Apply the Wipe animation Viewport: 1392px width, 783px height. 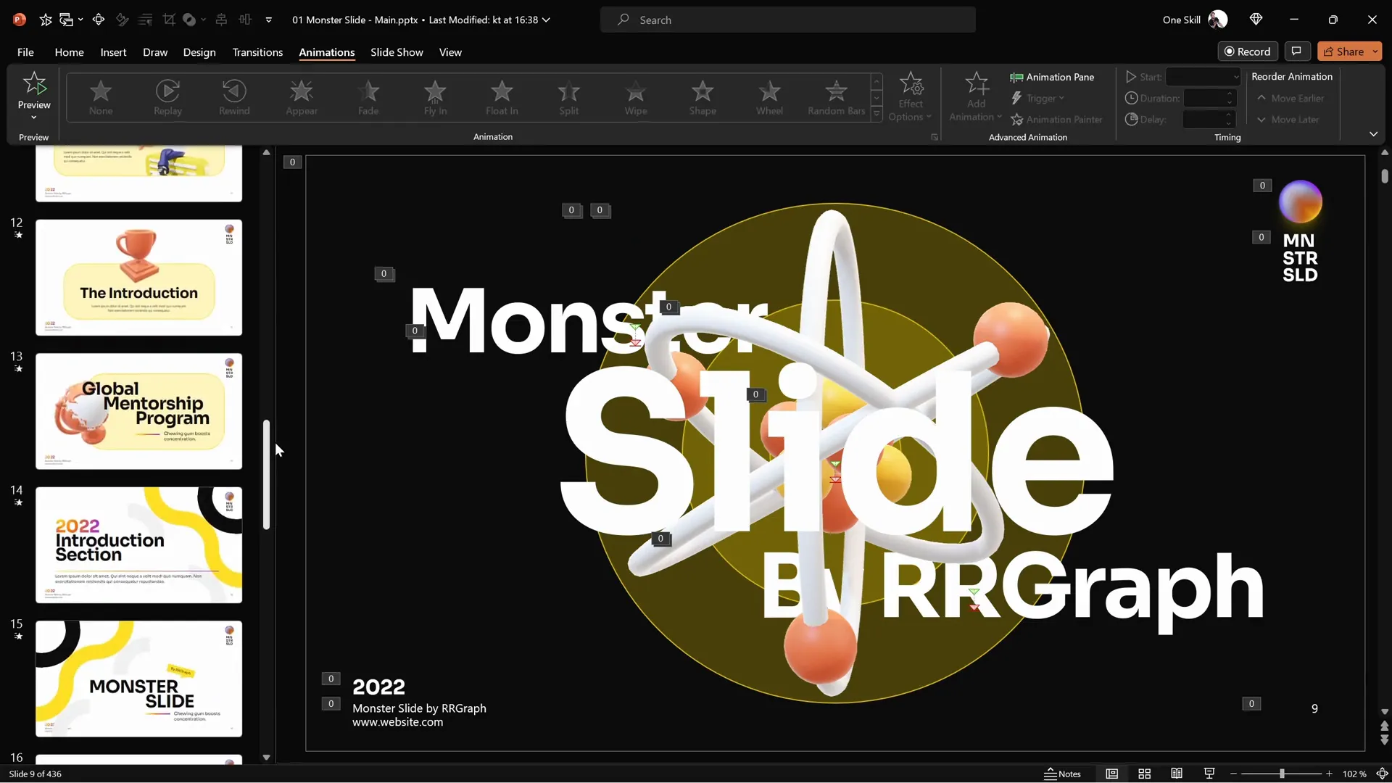tap(636, 97)
